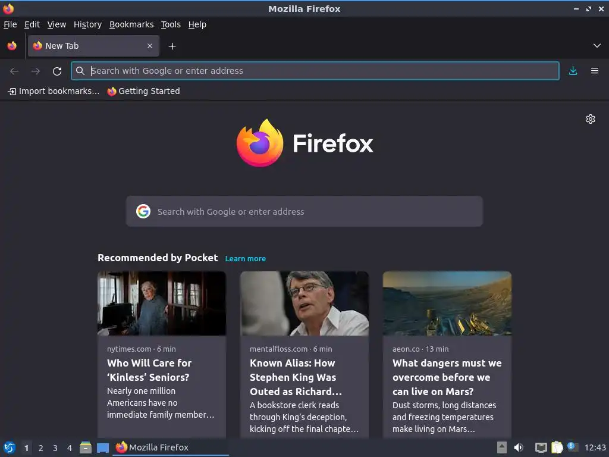609x457 pixels.
Task: Open the Mars dangers story thumbnail
Action: click(x=447, y=303)
